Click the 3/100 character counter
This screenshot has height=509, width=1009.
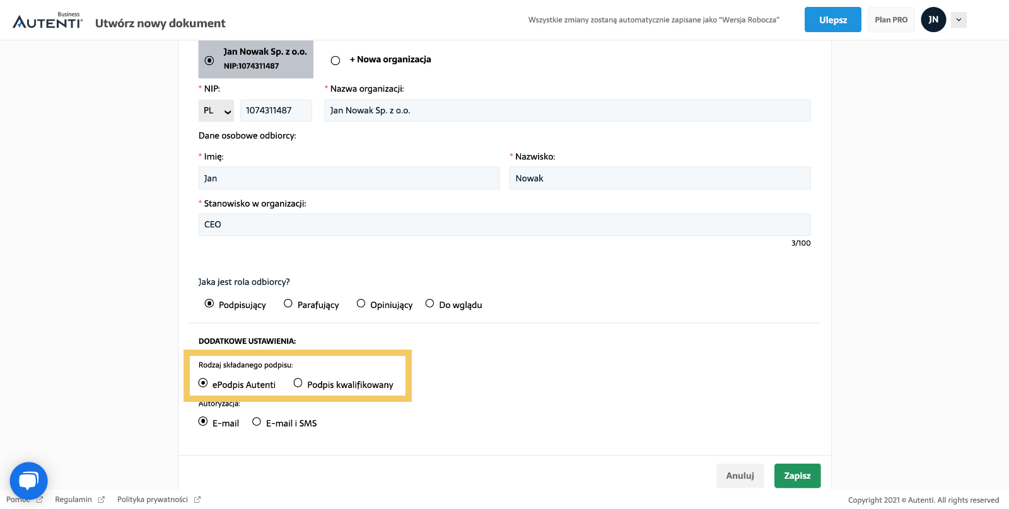pos(801,243)
